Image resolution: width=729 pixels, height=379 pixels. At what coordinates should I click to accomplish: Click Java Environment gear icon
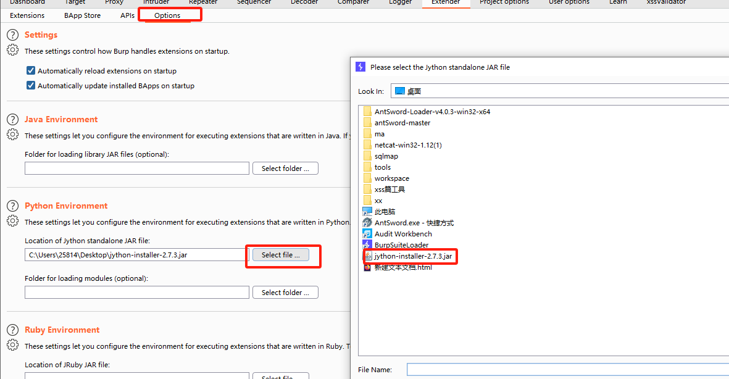coord(12,135)
